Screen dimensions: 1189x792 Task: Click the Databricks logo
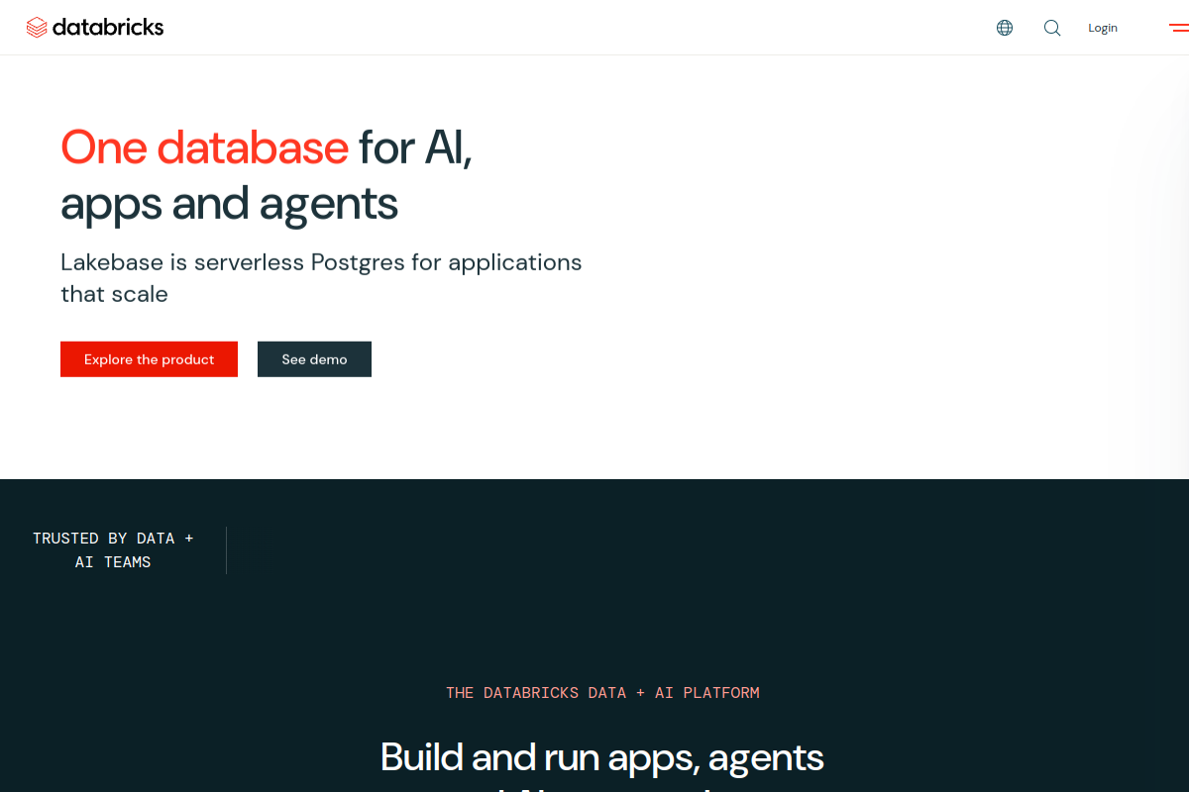[x=95, y=28]
